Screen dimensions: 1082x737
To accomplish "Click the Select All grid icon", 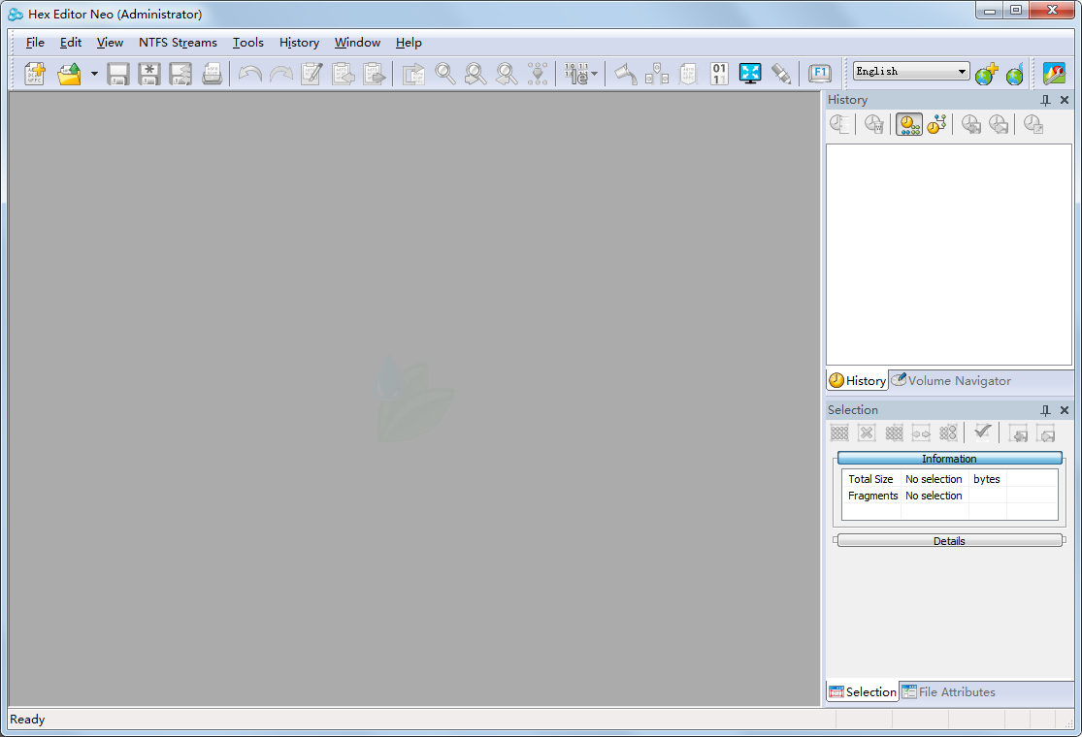I will 839,433.
